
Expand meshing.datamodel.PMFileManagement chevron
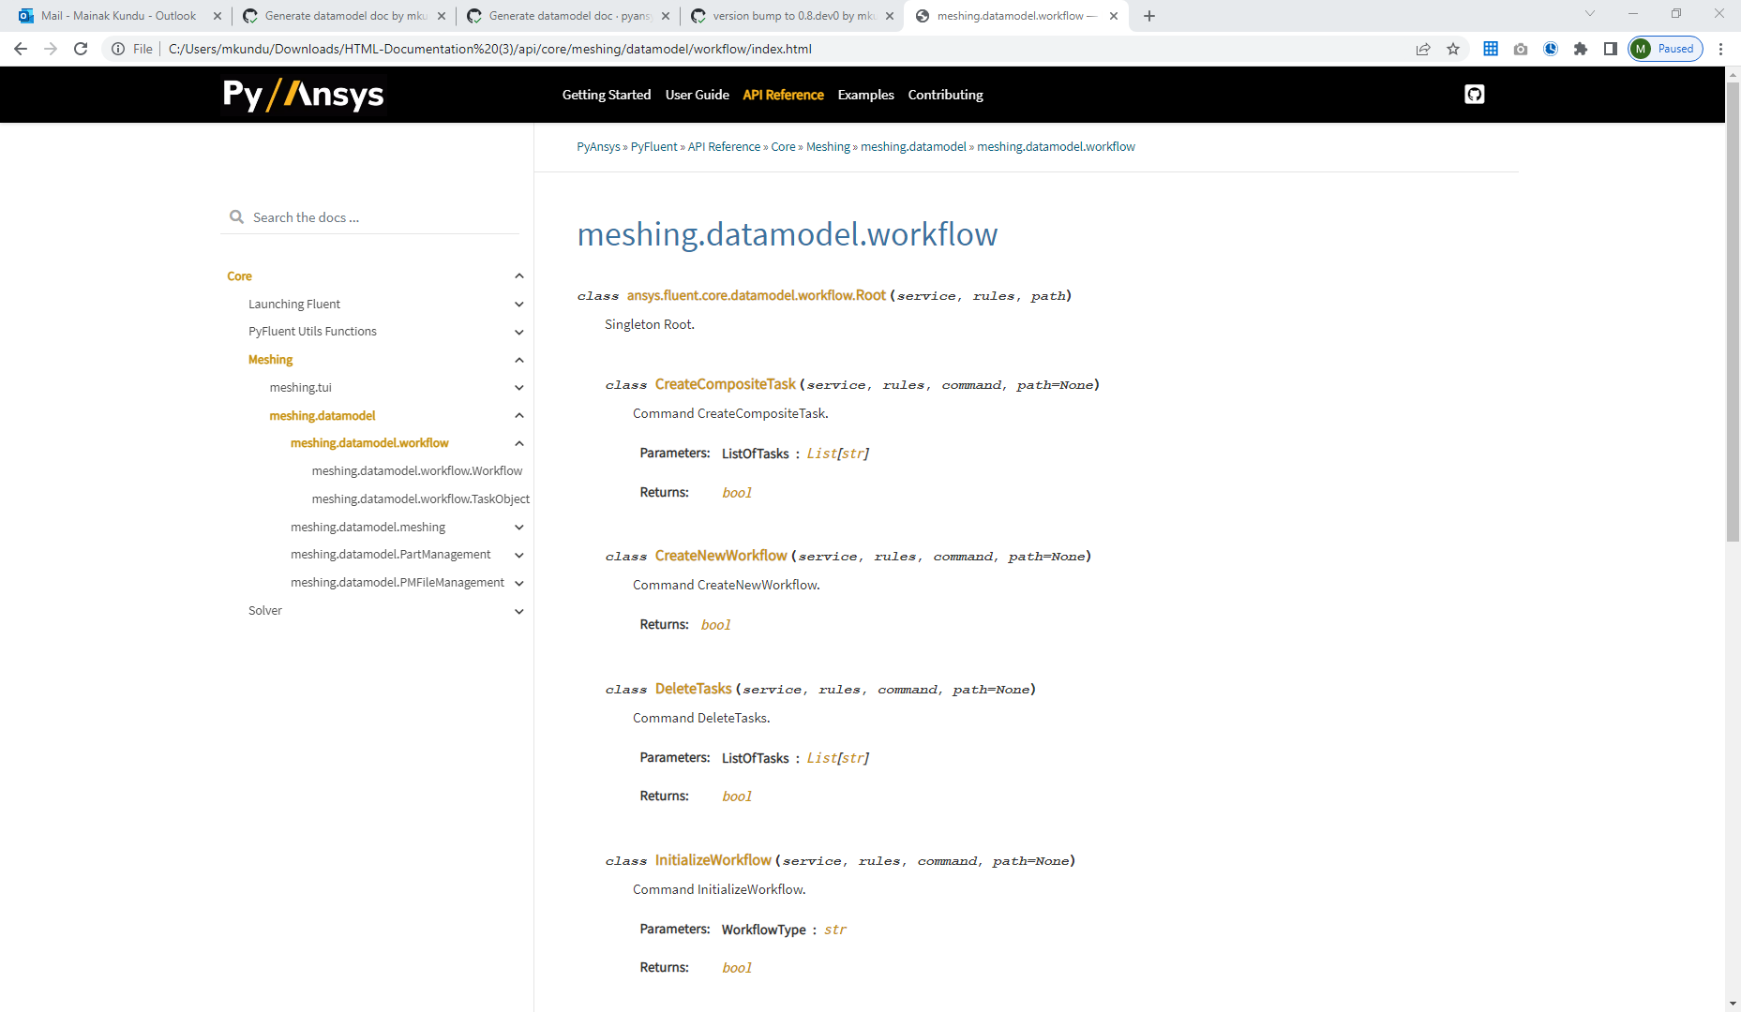pyautogui.click(x=519, y=583)
